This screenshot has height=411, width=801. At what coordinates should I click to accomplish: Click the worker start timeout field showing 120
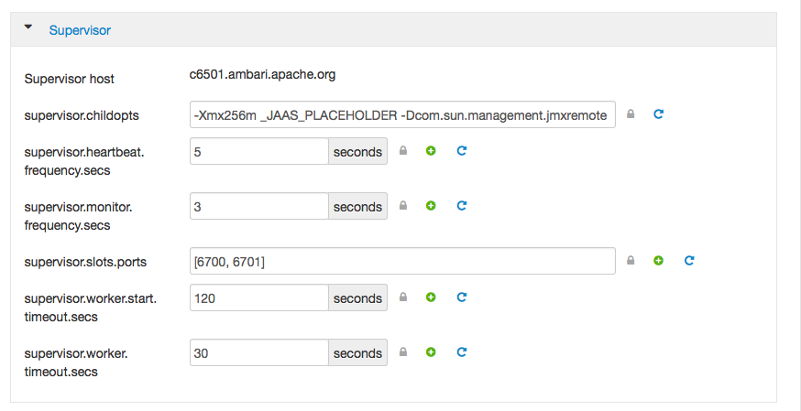pyautogui.click(x=259, y=297)
